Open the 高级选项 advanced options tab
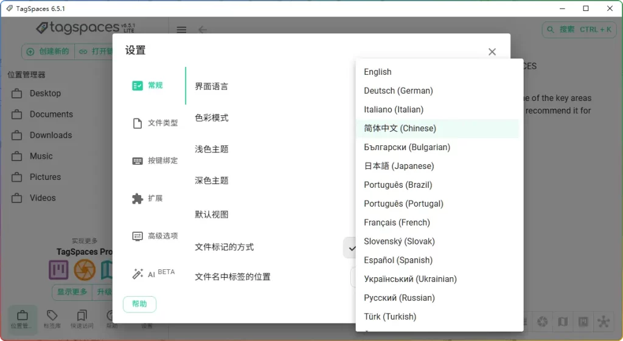Image resolution: width=623 pixels, height=341 pixels. pos(154,236)
